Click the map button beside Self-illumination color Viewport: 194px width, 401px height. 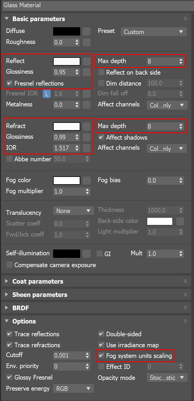click(87, 254)
